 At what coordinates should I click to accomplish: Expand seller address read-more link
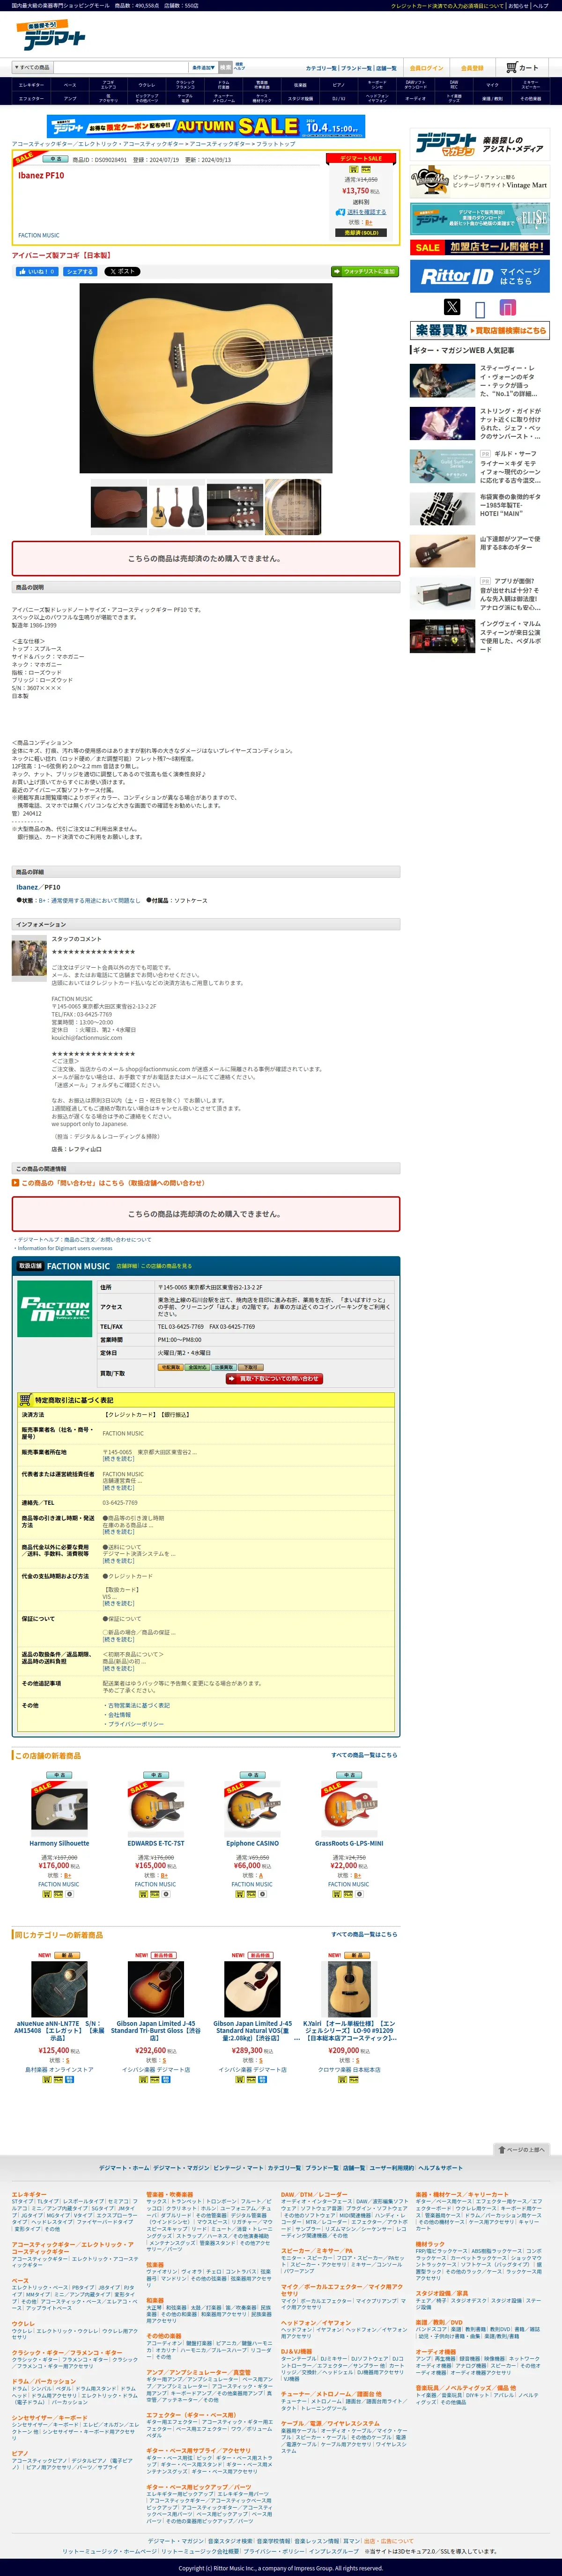(118, 1459)
